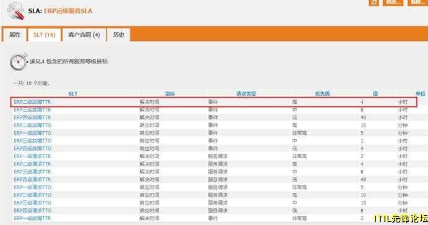Open the ERP一级故障TTO link
The height and width of the screenshot is (225, 428).
click(x=33, y=133)
